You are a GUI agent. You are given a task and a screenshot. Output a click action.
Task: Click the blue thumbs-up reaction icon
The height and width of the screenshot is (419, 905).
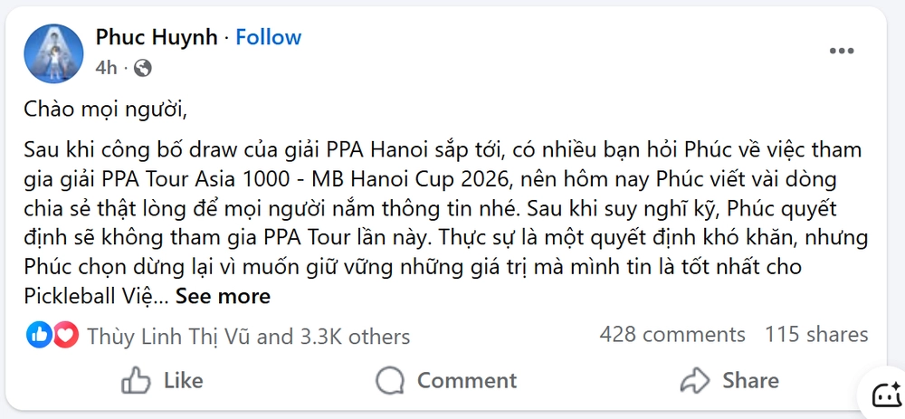(39, 336)
